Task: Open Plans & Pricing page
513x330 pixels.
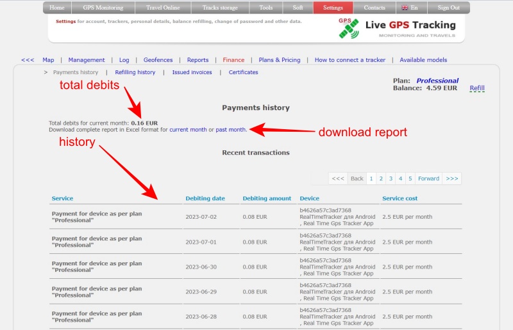Action: click(x=280, y=60)
